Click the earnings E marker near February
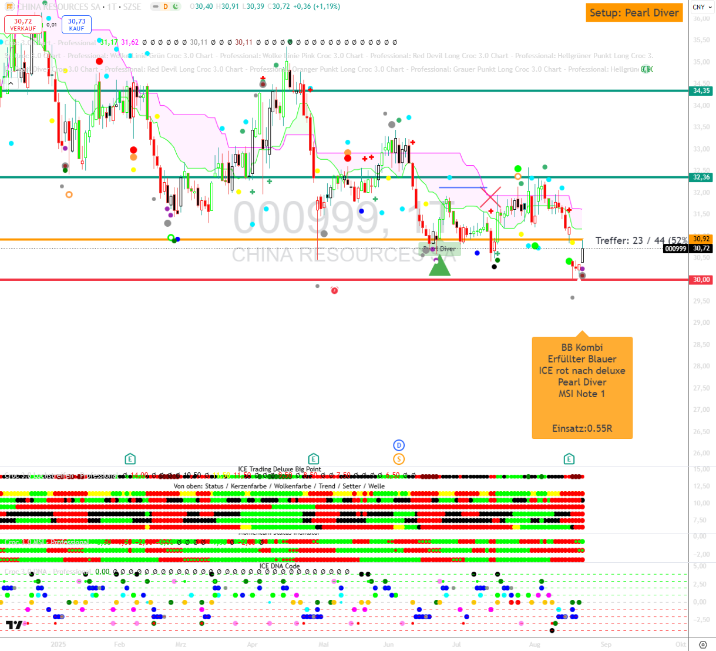This screenshot has width=716, height=651. pos(130,459)
